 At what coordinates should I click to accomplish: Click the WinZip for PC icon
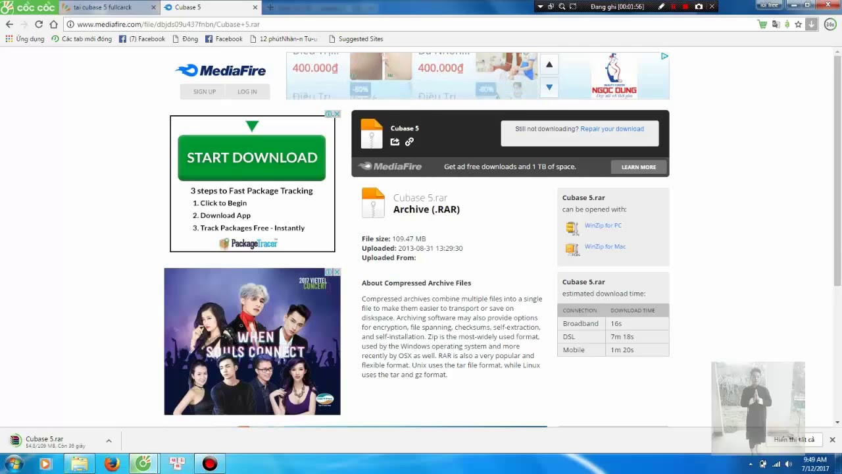(572, 228)
